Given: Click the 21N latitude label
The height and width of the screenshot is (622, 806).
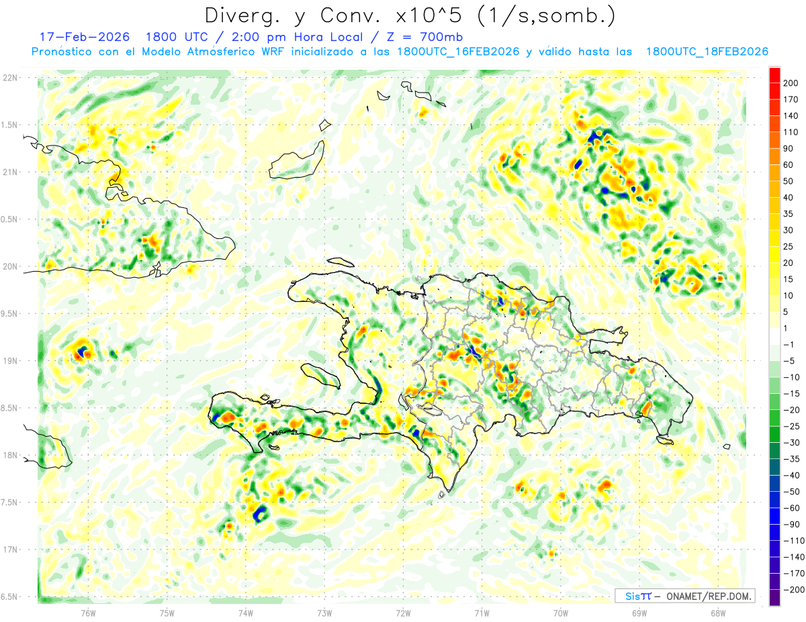Looking at the screenshot, I should click(11, 172).
